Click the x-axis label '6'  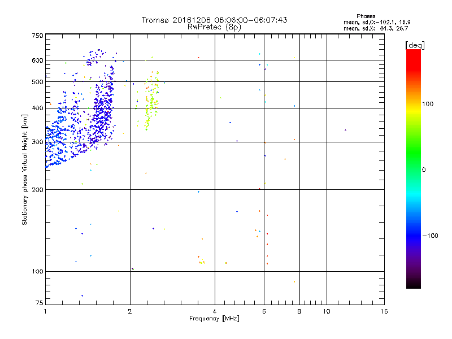pyautogui.click(x=264, y=311)
